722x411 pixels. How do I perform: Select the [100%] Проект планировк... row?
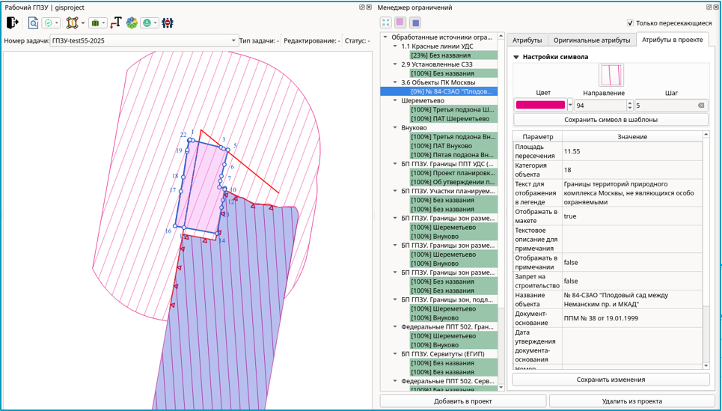(x=453, y=173)
